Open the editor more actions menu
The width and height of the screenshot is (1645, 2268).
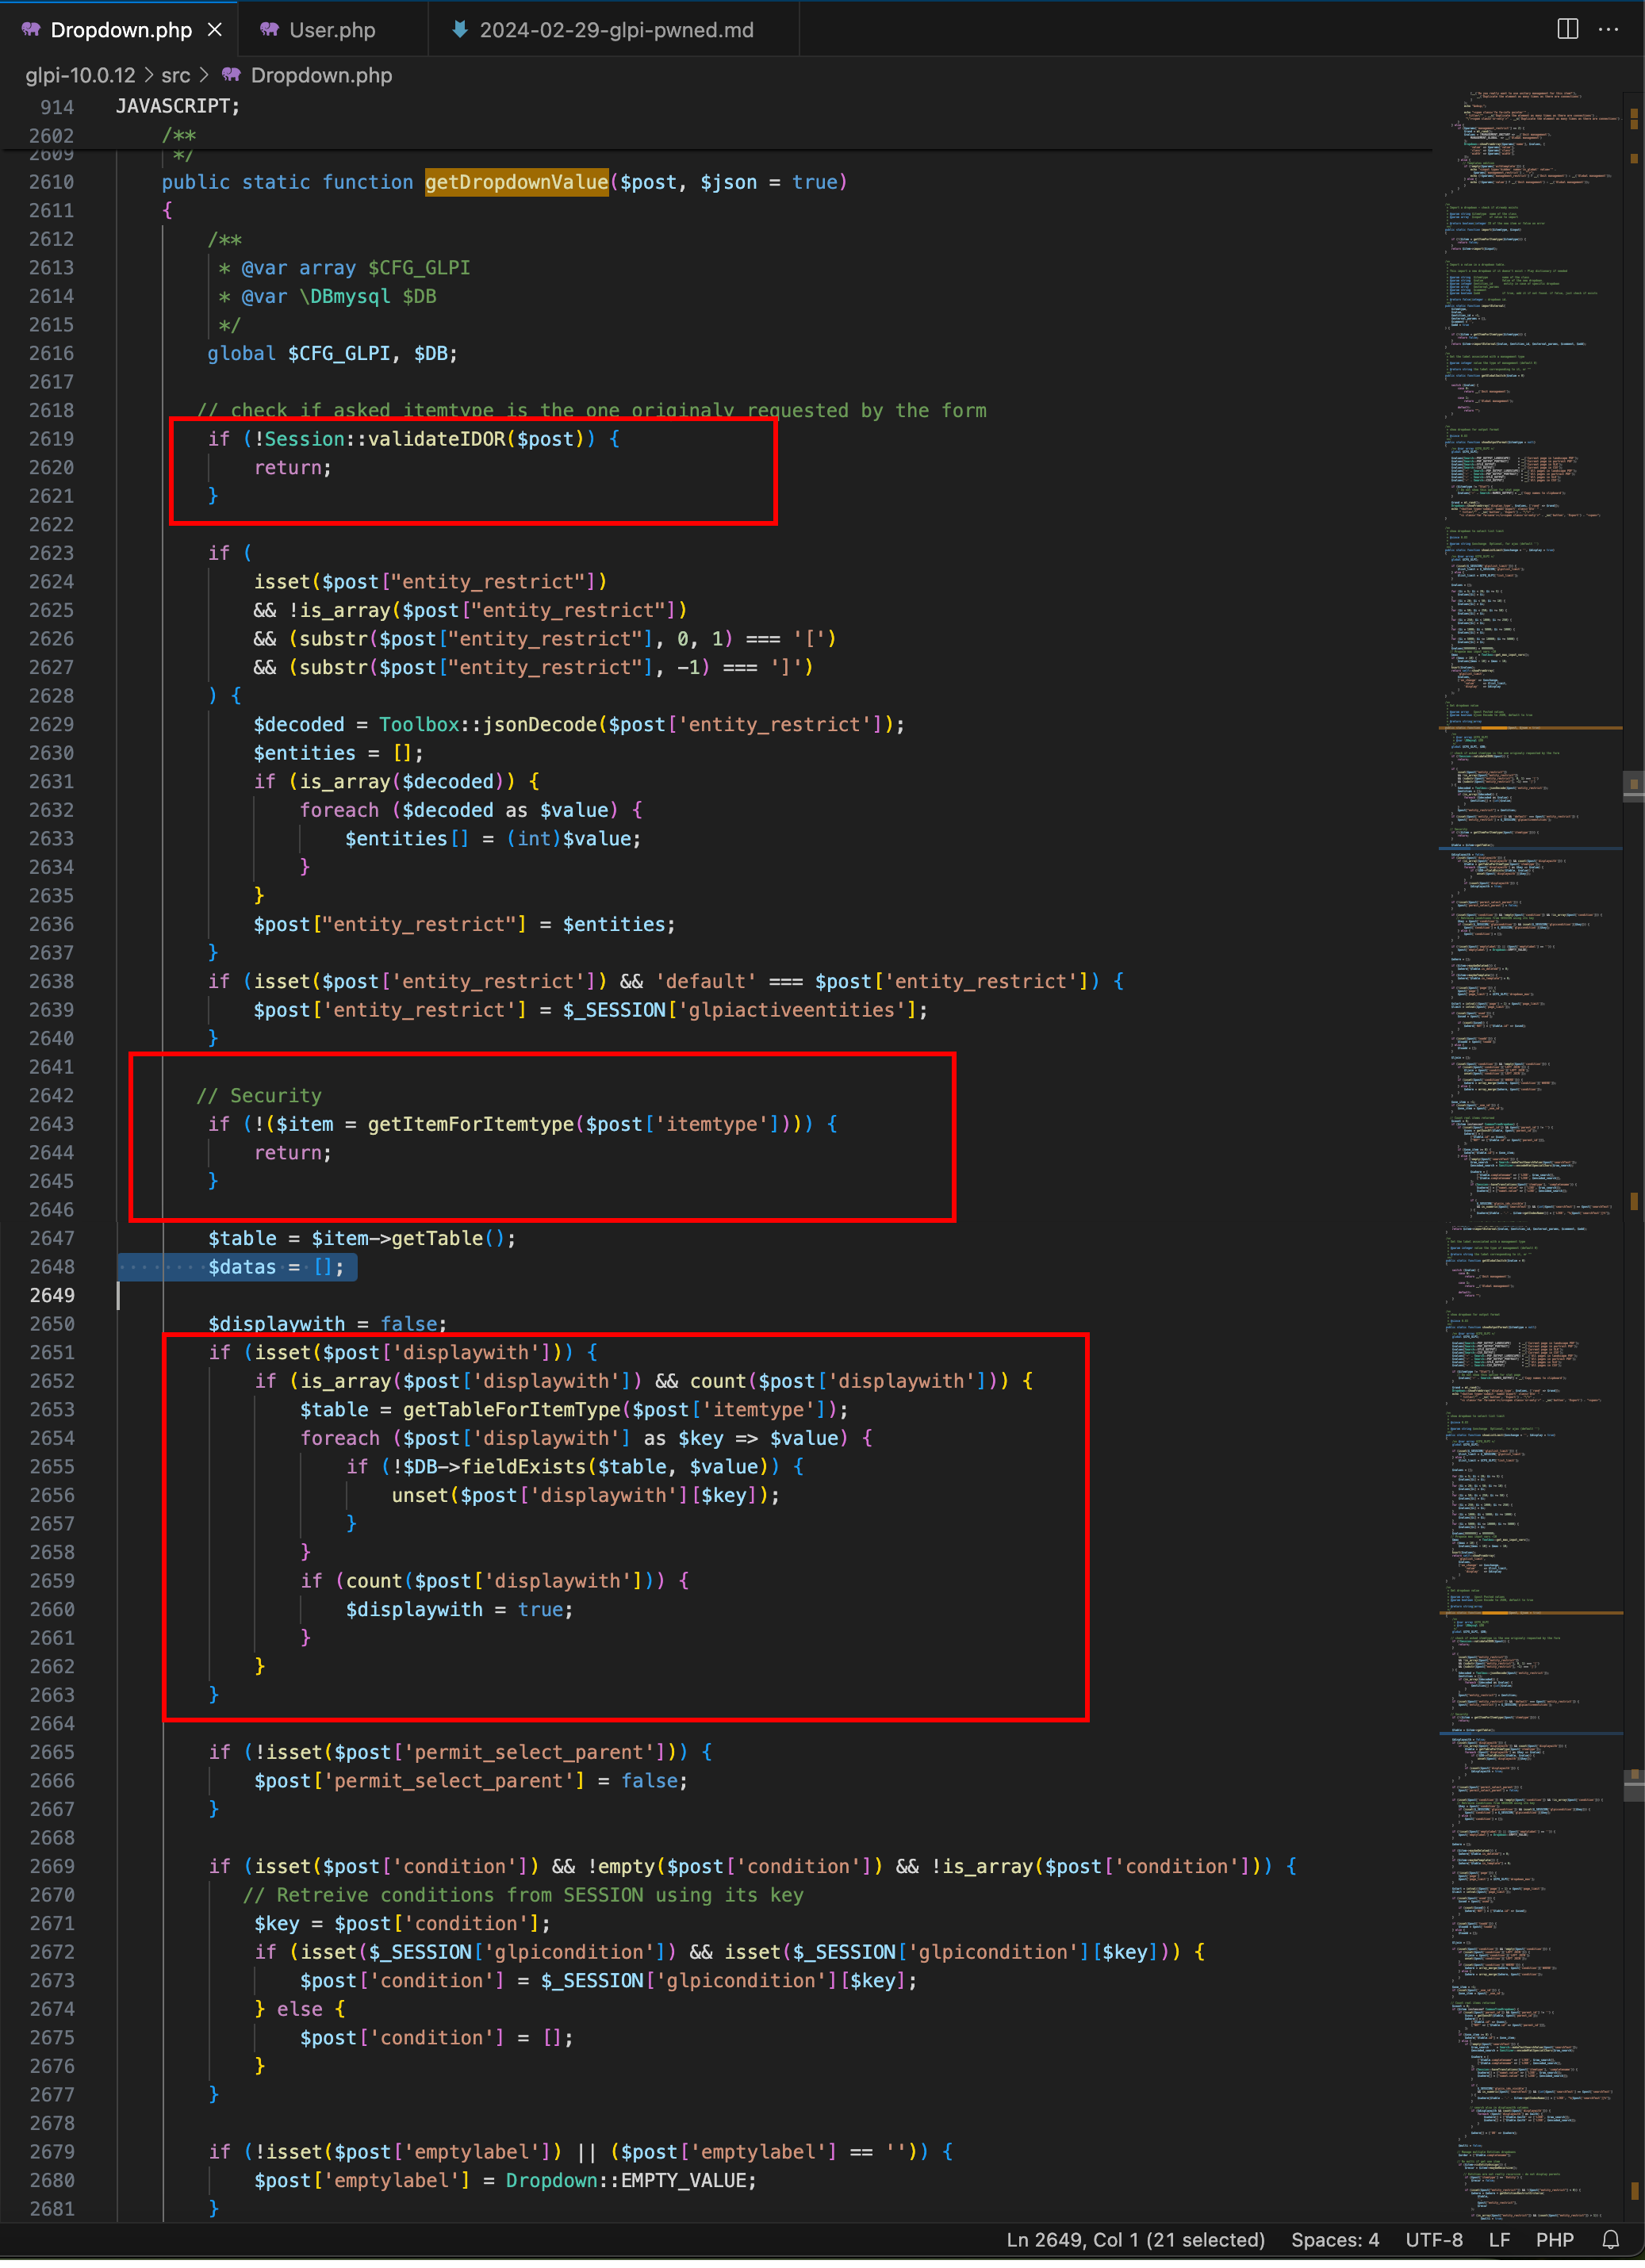[x=1608, y=29]
